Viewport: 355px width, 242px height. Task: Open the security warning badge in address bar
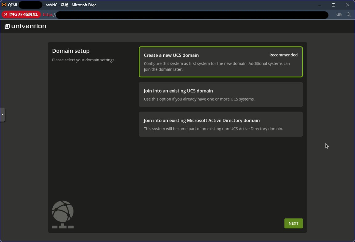pyautogui.click(x=21, y=14)
